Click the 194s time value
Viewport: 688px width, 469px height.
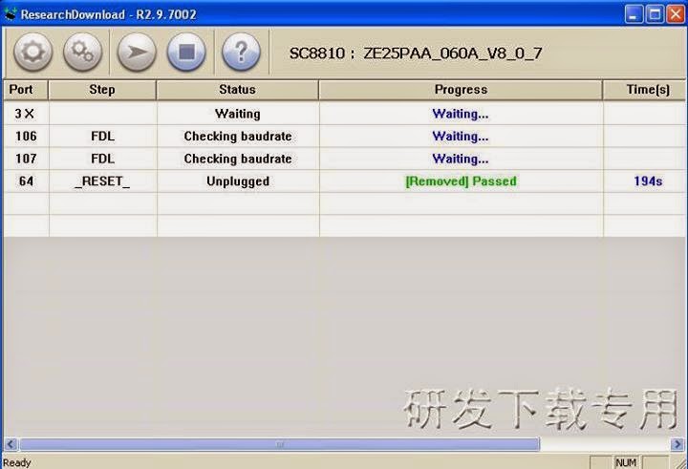point(648,181)
